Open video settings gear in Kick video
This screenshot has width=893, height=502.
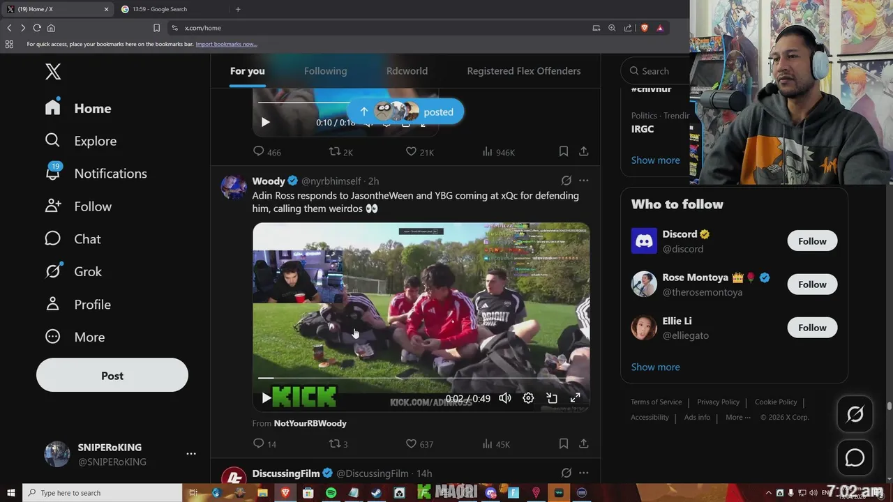coord(528,398)
